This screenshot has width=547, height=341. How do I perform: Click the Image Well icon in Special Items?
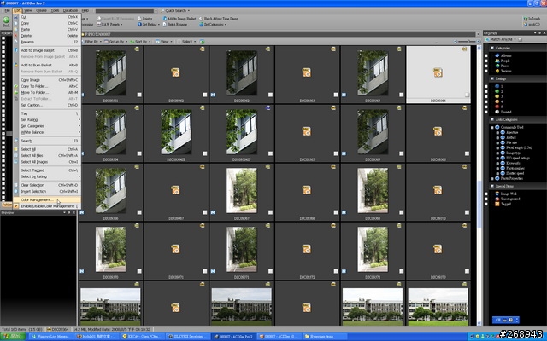point(497,194)
